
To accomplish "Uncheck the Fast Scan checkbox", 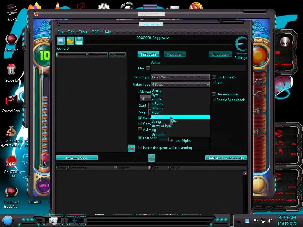I will (x=140, y=138).
